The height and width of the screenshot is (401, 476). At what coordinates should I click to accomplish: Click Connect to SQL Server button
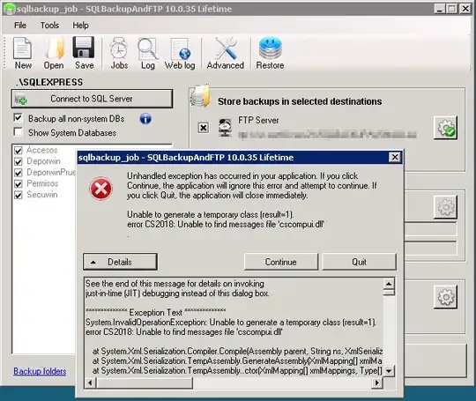[92, 99]
